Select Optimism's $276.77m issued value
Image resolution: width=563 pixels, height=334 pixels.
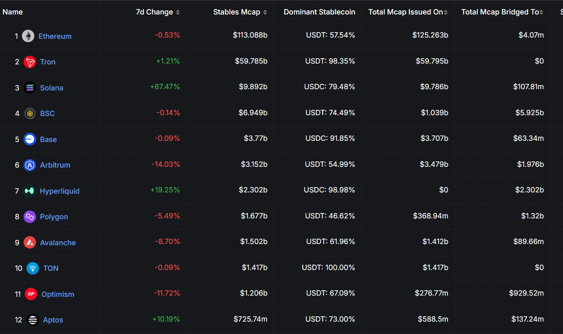point(432,293)
